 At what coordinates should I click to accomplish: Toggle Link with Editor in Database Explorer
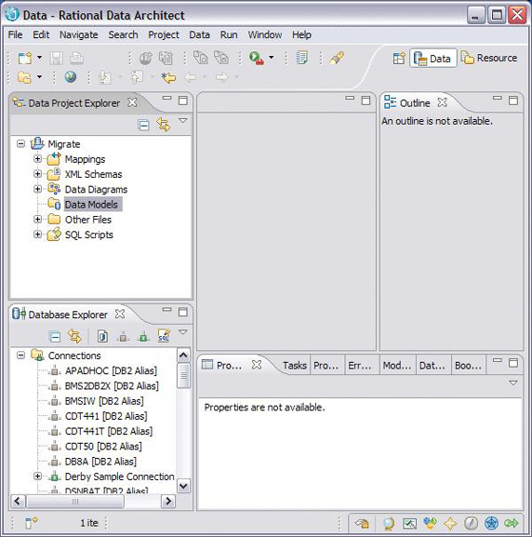tap(74, 336)
